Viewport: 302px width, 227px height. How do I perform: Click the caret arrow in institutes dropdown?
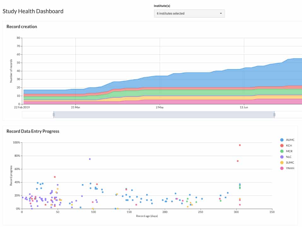pos(221,14)
